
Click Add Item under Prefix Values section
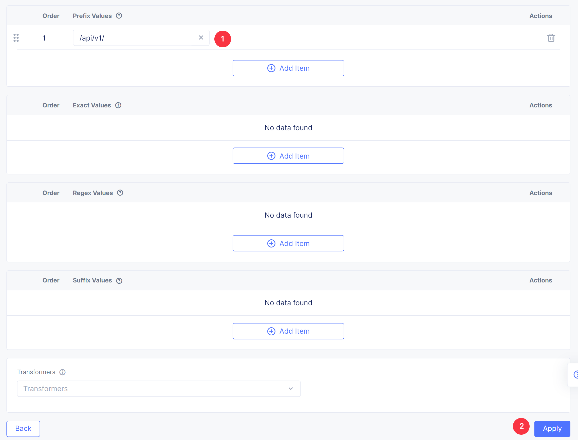click(x=288, y=68)
